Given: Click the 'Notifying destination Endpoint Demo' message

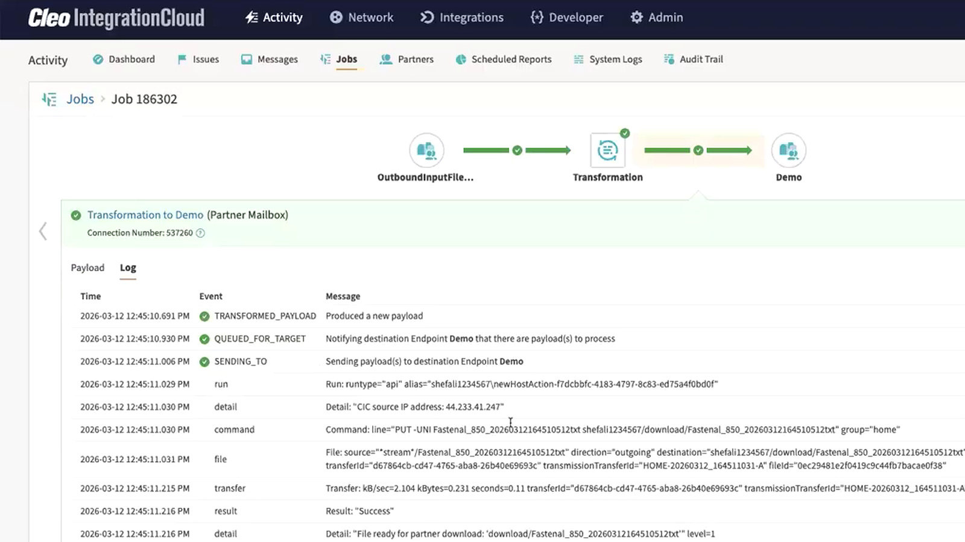Looking at the screenshot, I should pos(470,339).
